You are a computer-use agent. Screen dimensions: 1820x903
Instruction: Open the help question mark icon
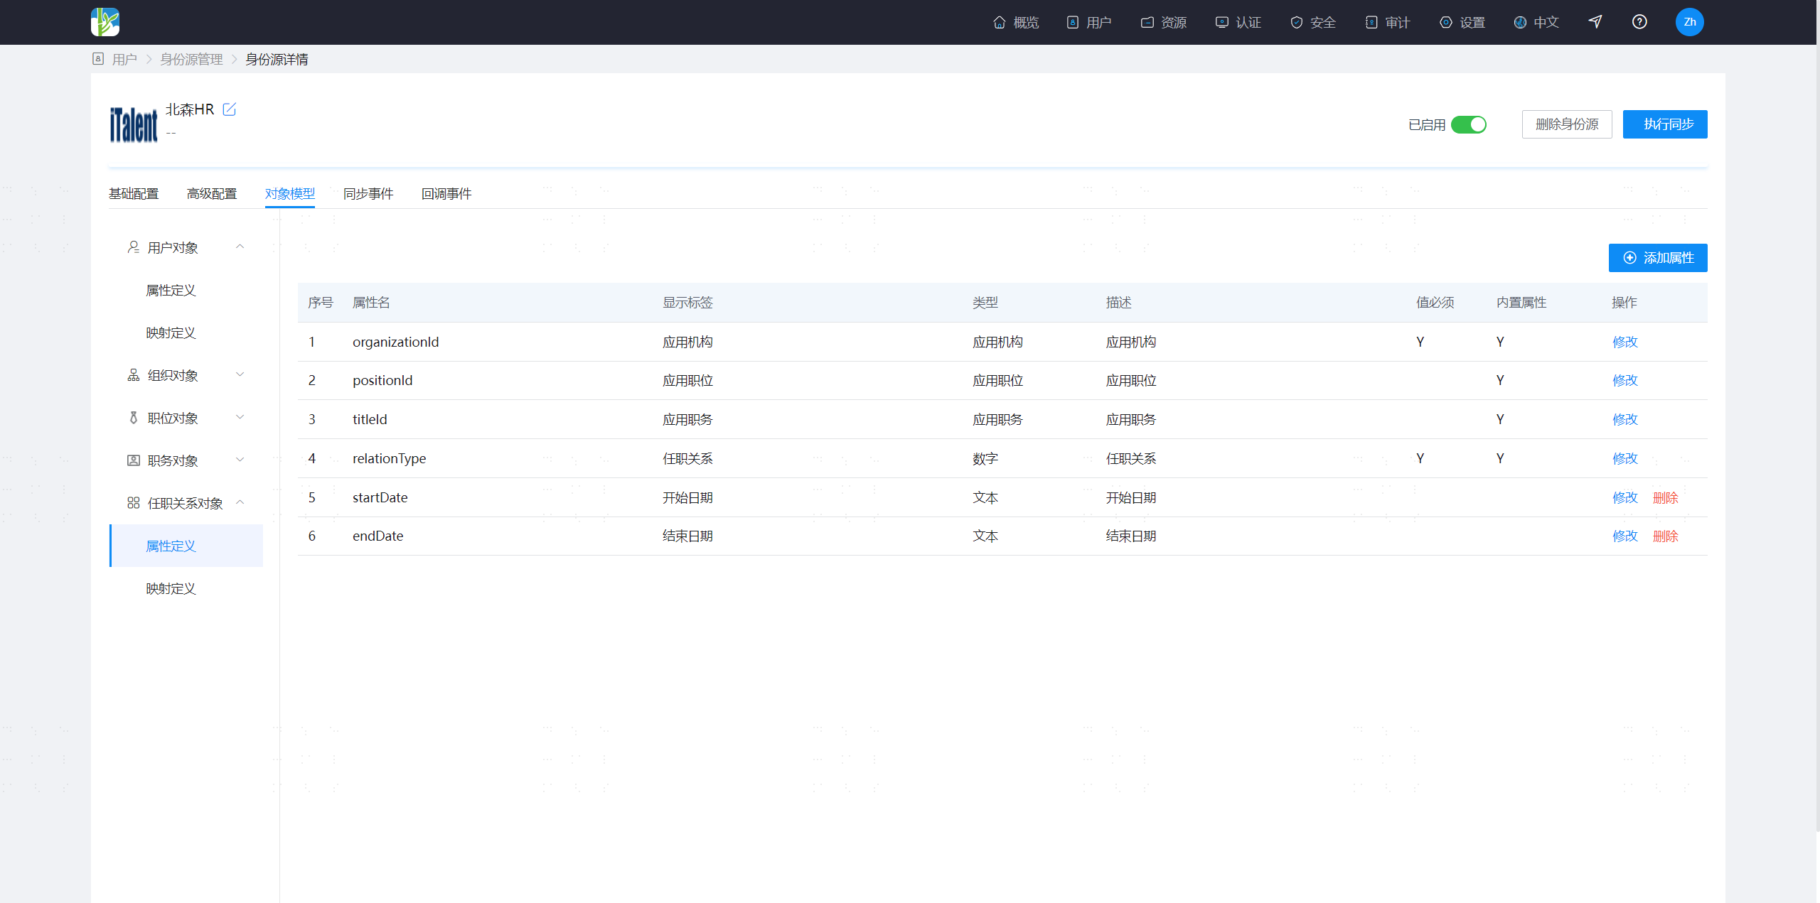pyautogui.click(x=1639, y=22)
